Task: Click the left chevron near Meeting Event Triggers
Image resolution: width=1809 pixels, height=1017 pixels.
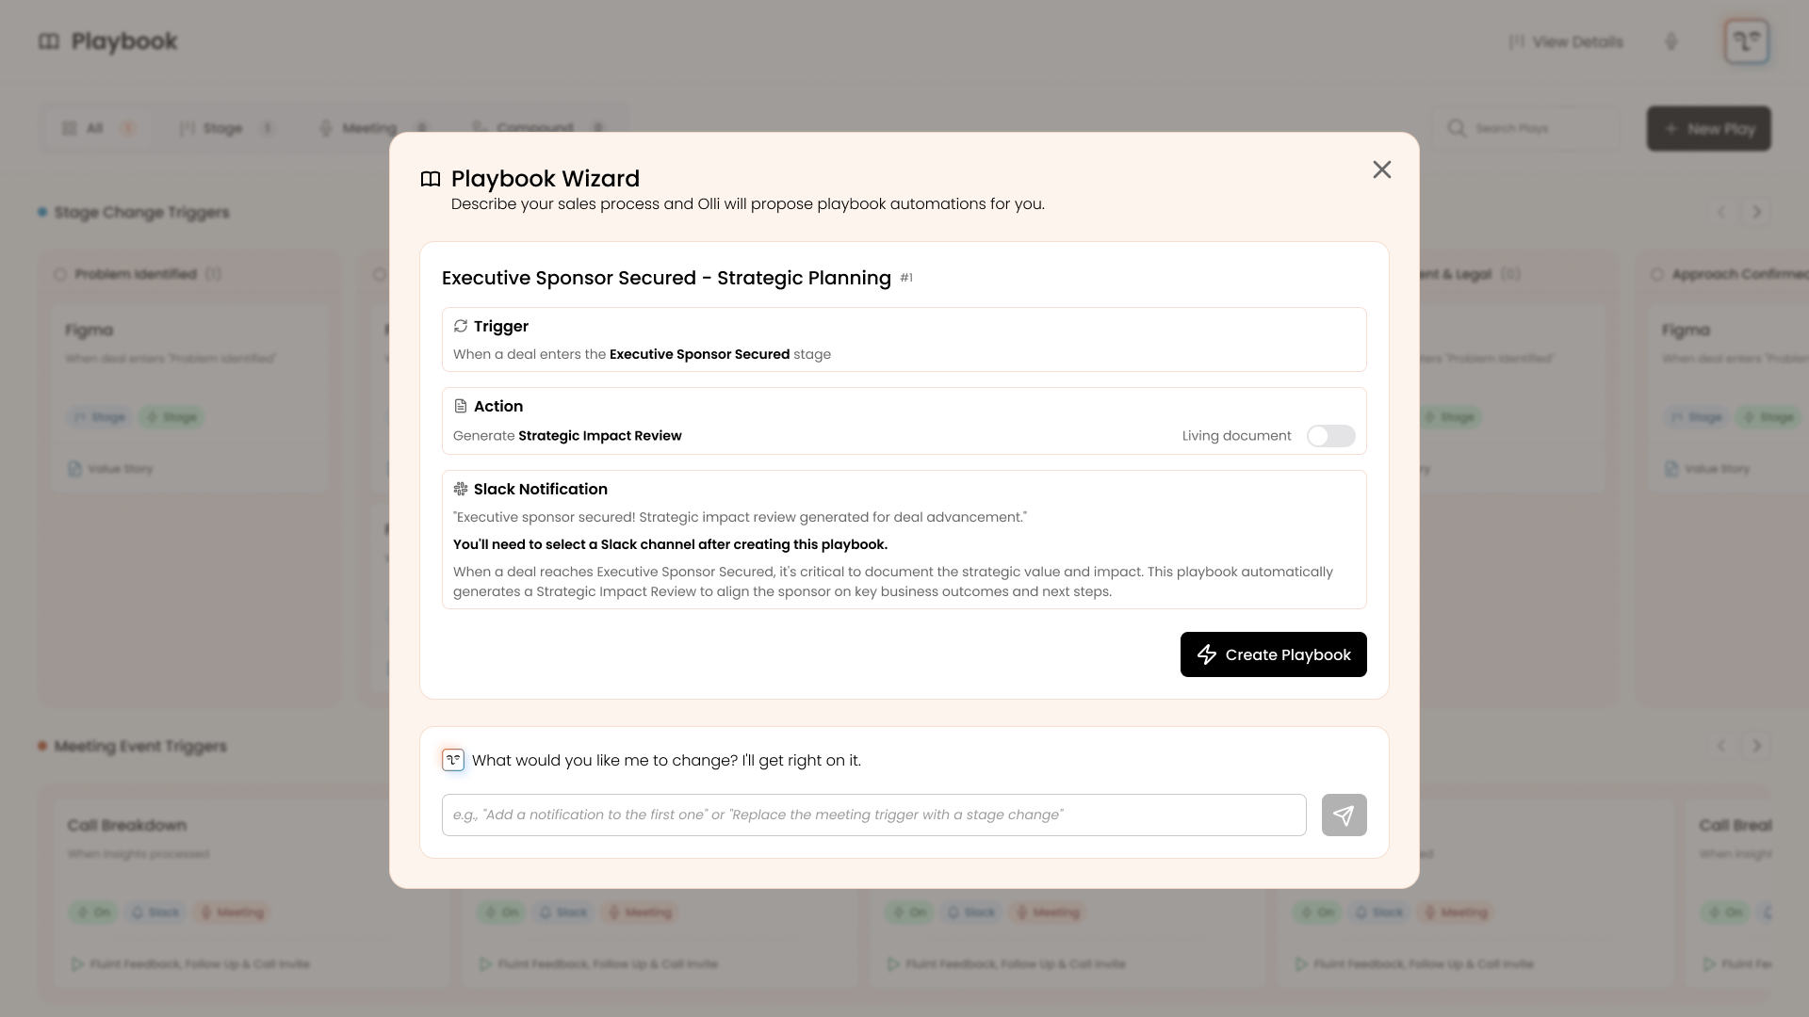Action: point(1722,745)
